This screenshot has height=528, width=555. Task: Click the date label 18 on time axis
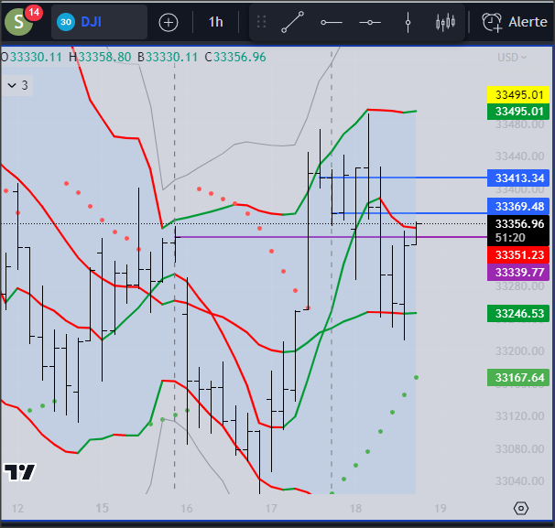click(355, 509)
